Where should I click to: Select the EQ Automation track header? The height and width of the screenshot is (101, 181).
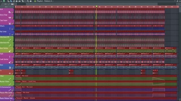(7, 89)
